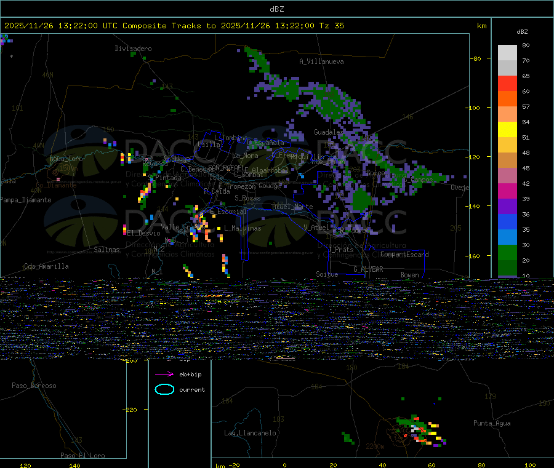Select the L_Malvinas map label
Viewport: 554px width, 468px height.
click(243, 228)
